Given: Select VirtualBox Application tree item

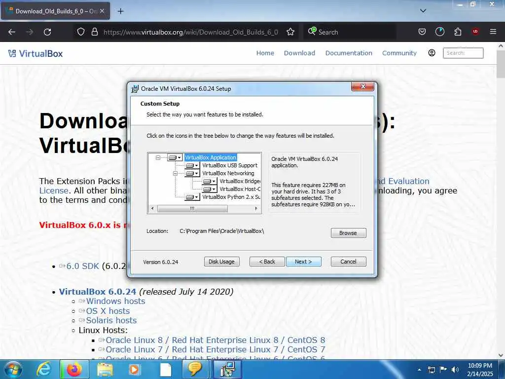Looking at the screenshot, I should 211,157.
